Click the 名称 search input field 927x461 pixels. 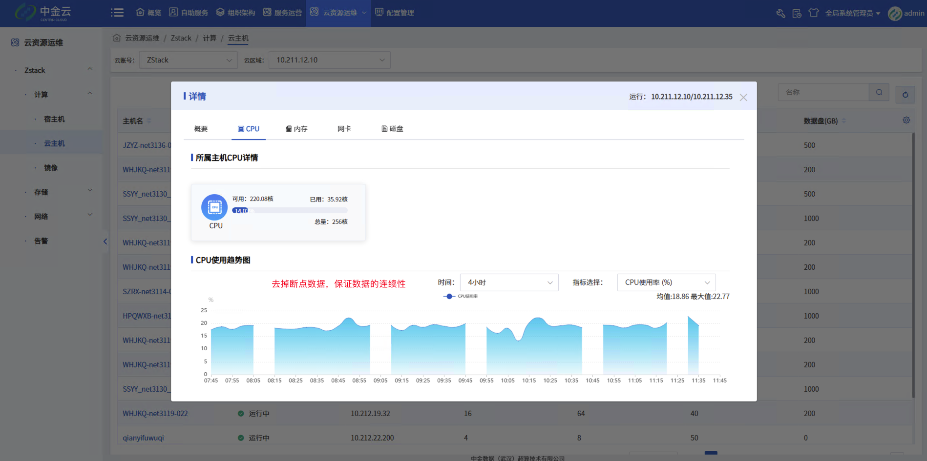[823, 92]
